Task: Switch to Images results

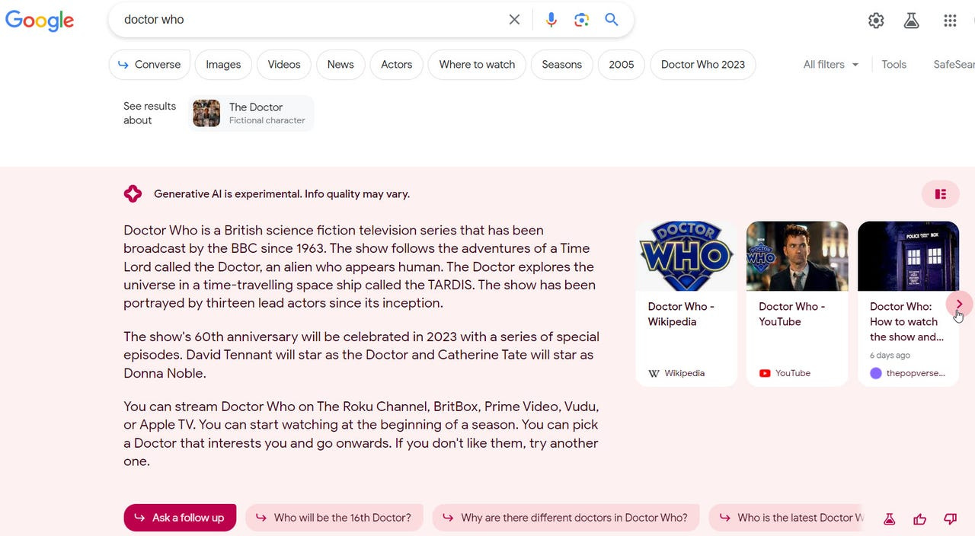Action: 223,65
